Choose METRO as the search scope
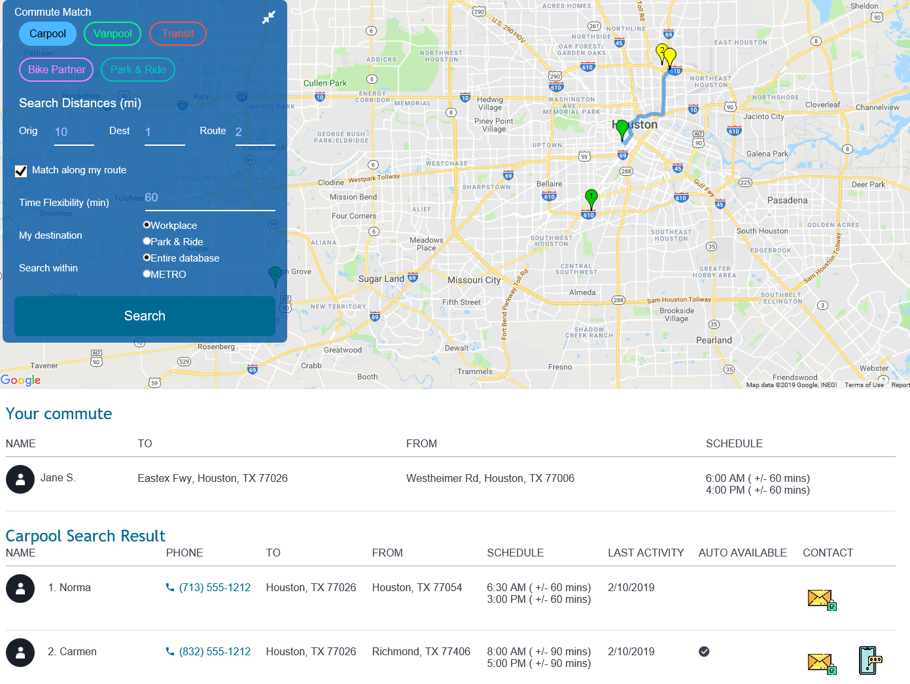Screen dimensions: 910x684 (147, 273)
